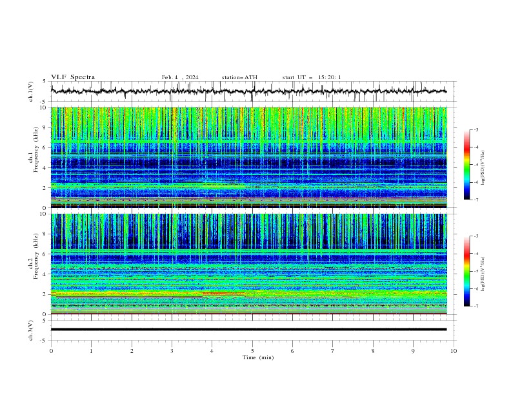Select the "start UT = 15:20: 1" text

coord(312,77)
